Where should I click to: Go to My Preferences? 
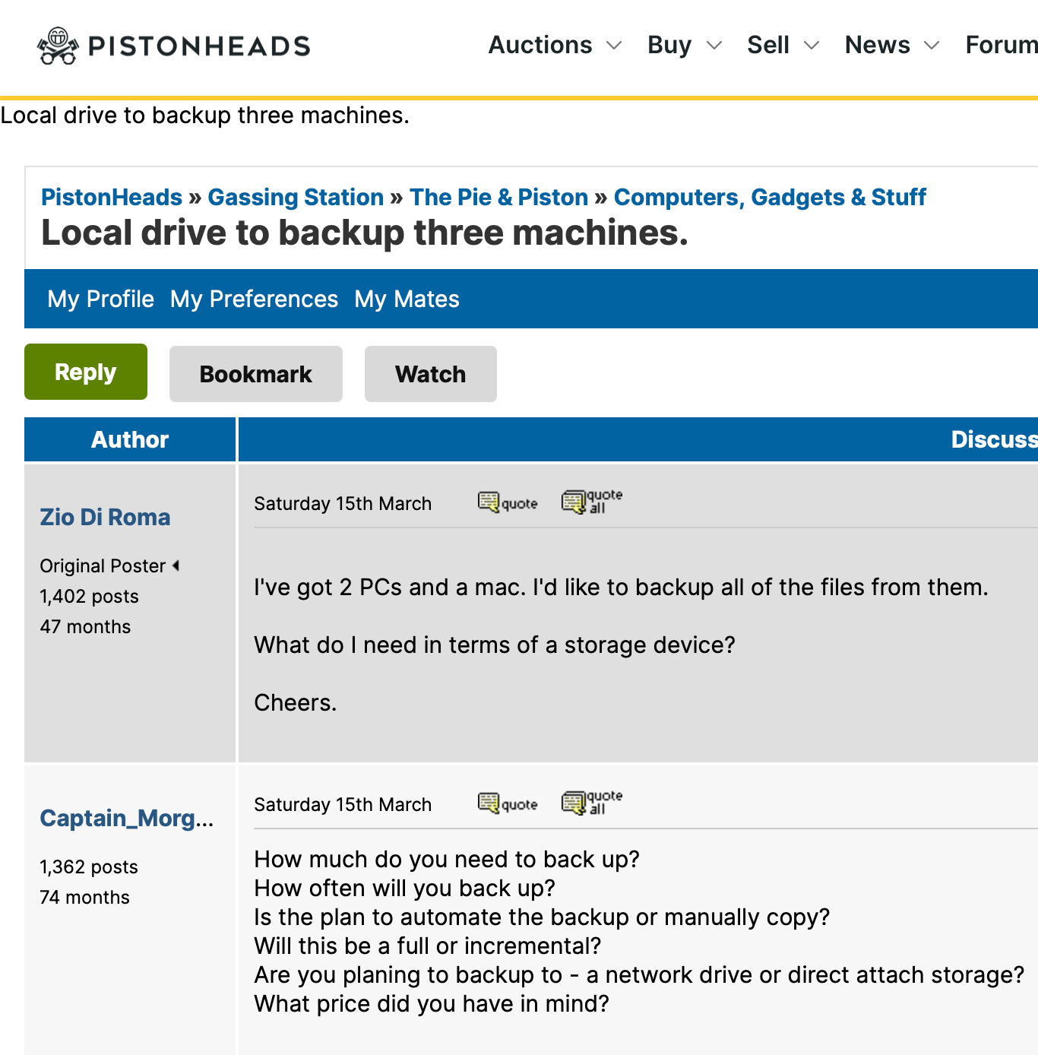tap(254, 299)
